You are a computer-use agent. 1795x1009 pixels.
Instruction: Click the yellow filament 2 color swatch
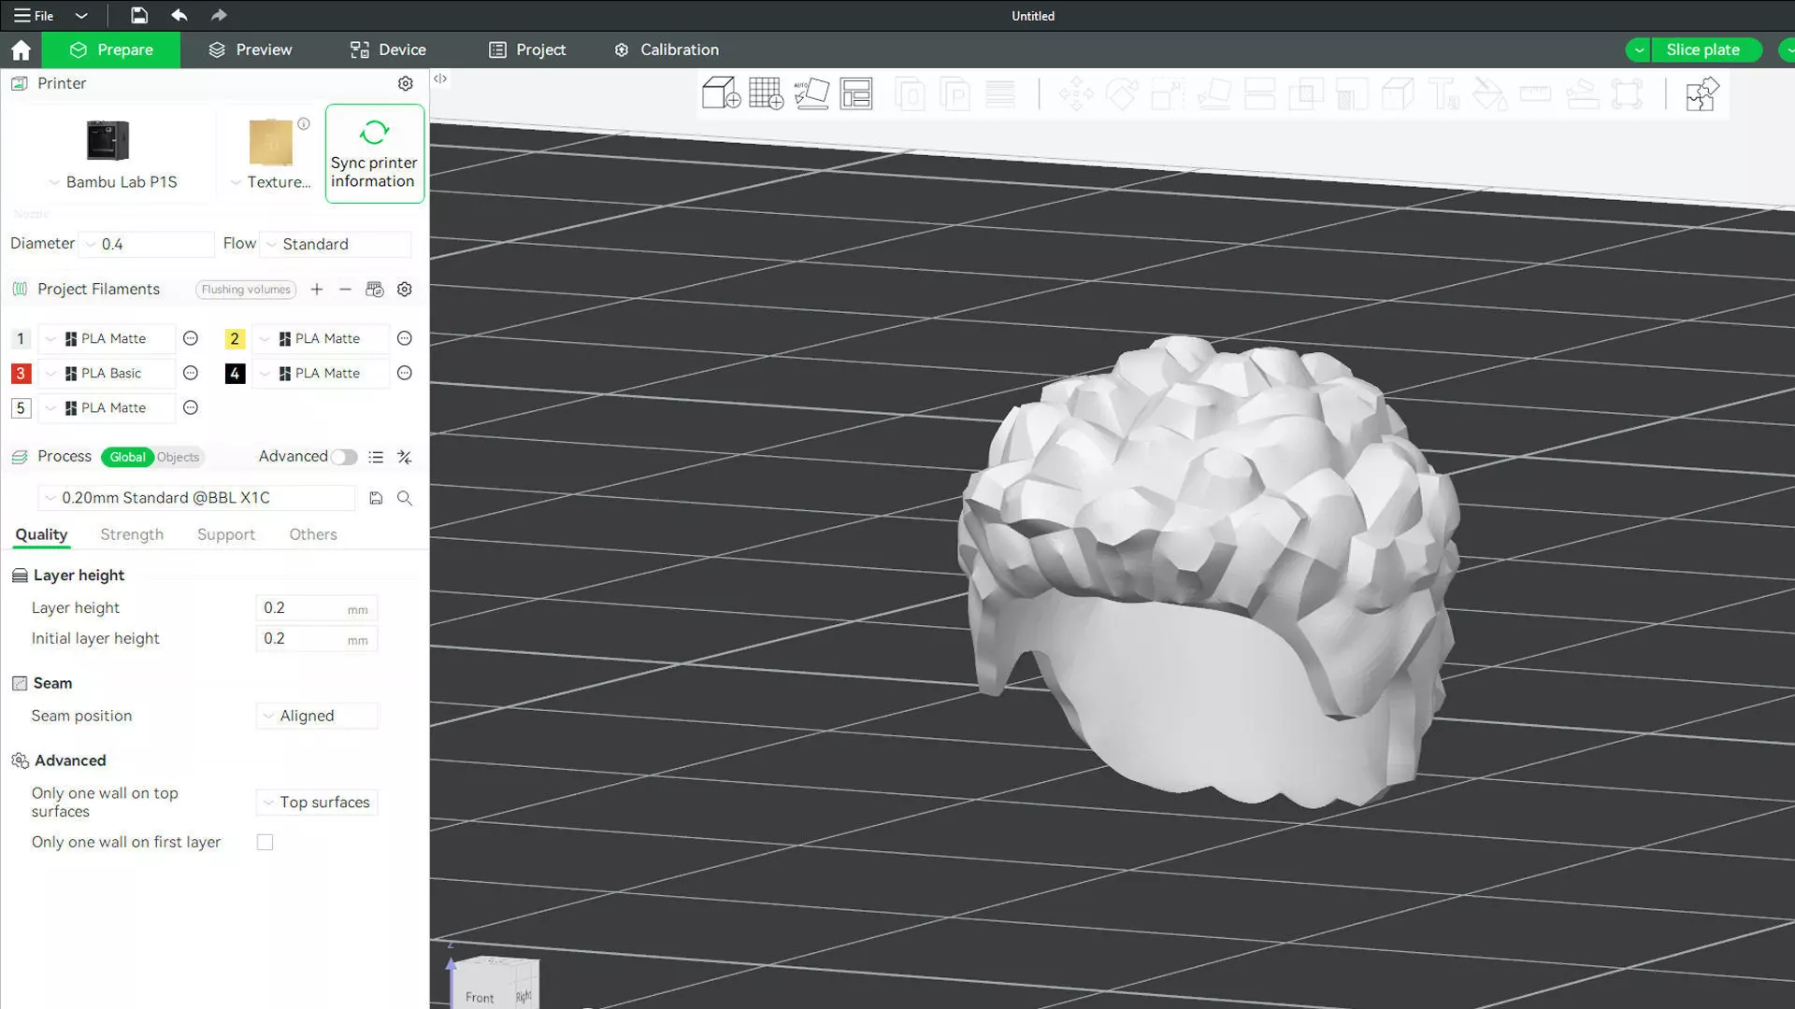coord(235,338)
